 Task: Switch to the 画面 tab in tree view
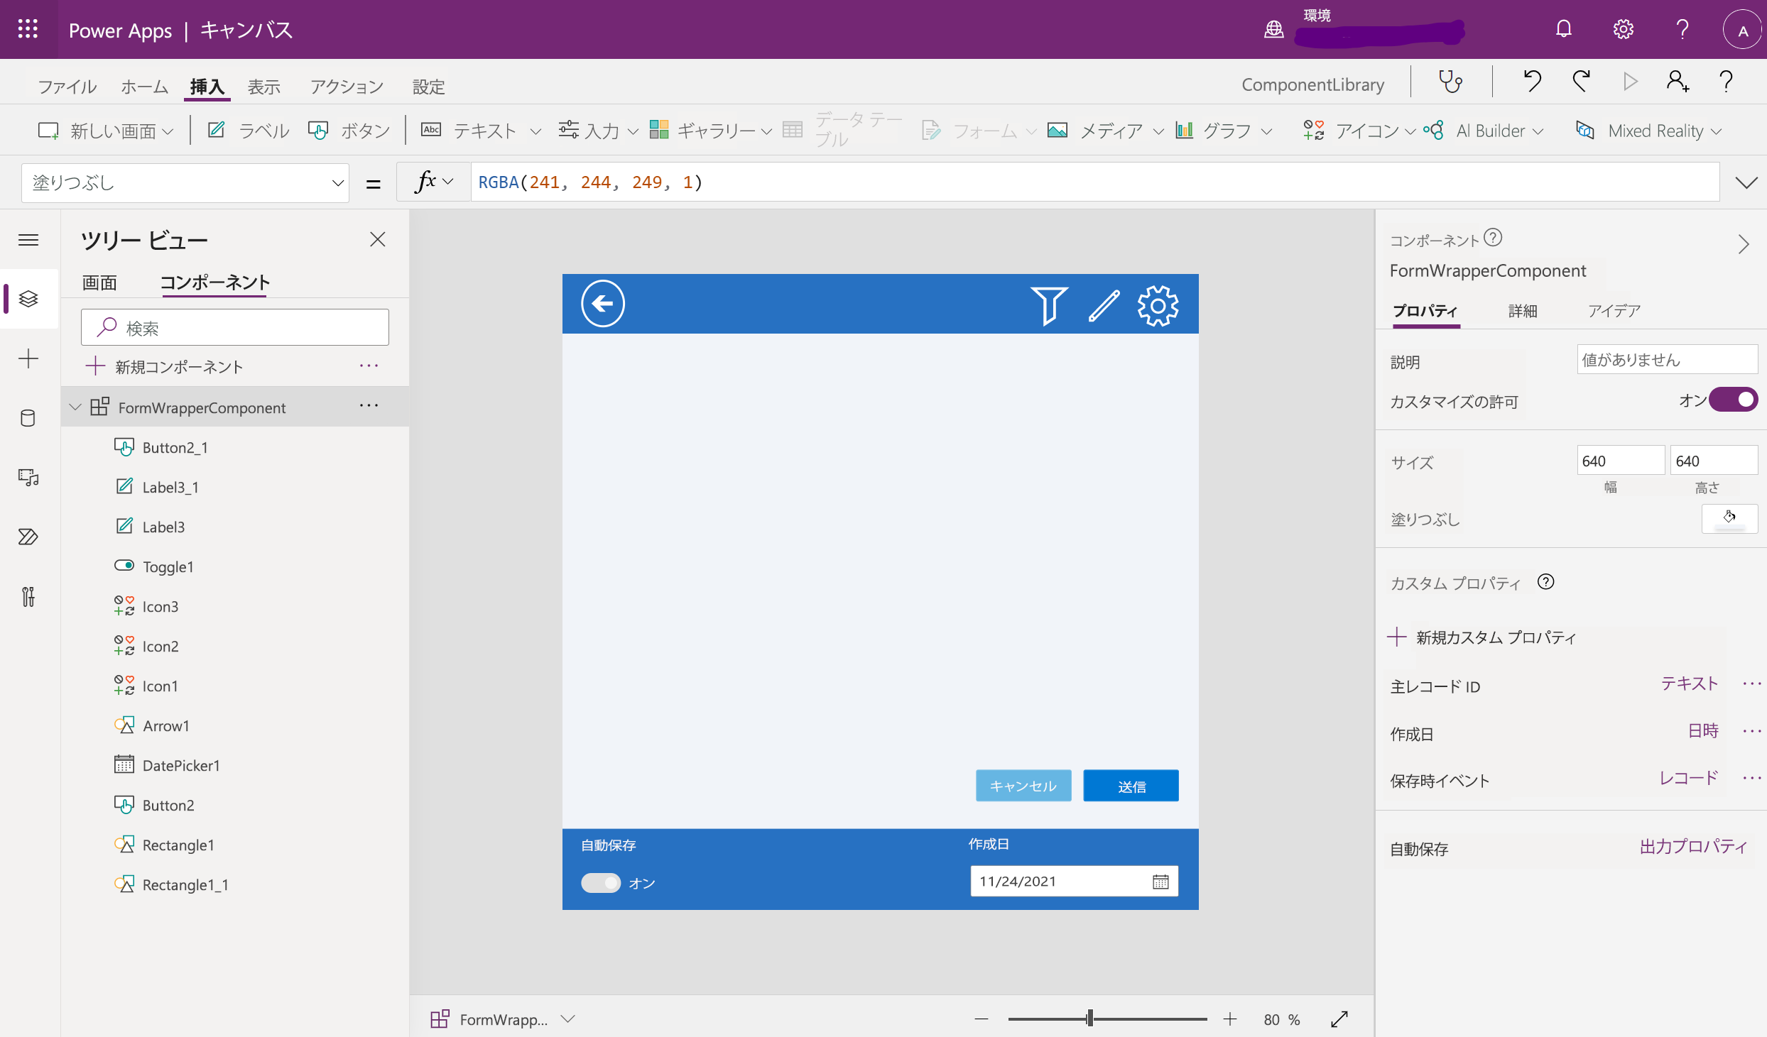(x=99, y=282)
